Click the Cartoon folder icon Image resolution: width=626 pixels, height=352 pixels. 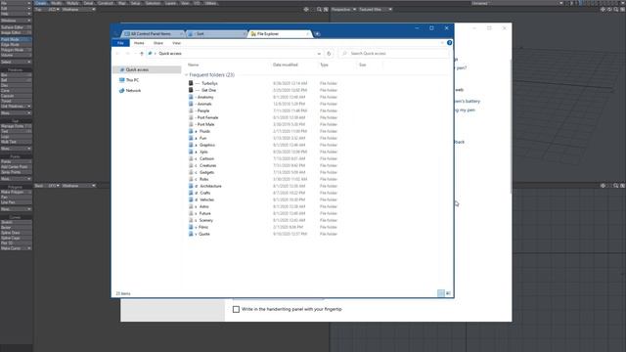pyautogui.click(x=191, y=158)
